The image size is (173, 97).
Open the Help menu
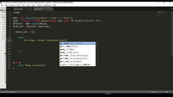(55, 5)
